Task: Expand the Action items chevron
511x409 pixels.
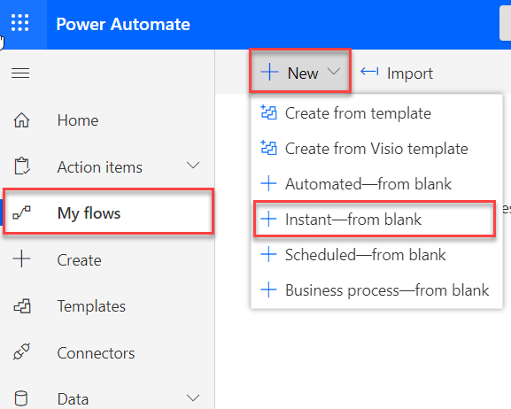Action: point(193,166)
